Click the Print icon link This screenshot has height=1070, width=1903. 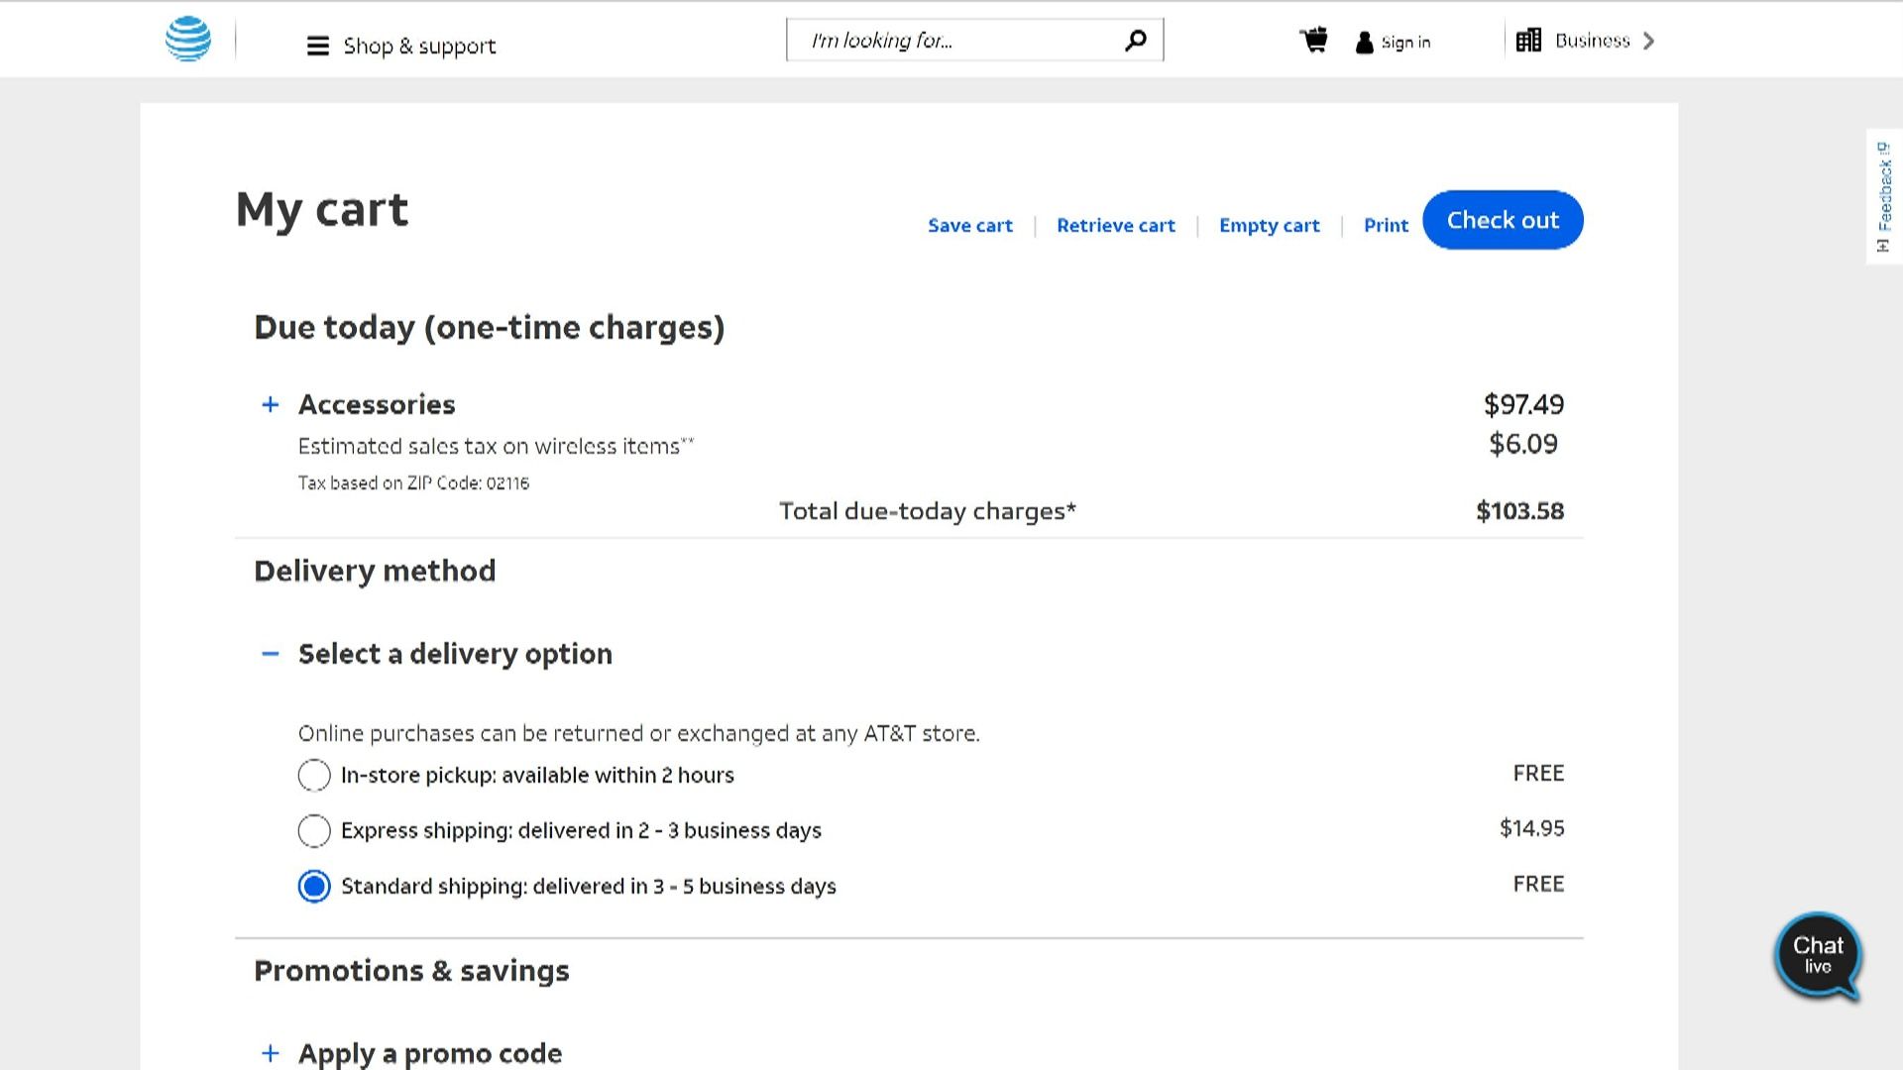(1385, 225)
